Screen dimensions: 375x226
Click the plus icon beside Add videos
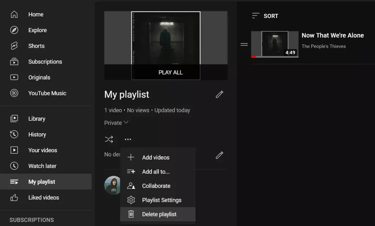[x=131, y=157]
